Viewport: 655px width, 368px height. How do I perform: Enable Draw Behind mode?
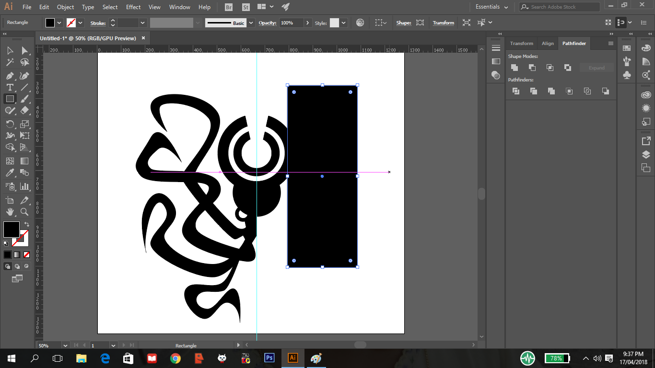(17, 266)
